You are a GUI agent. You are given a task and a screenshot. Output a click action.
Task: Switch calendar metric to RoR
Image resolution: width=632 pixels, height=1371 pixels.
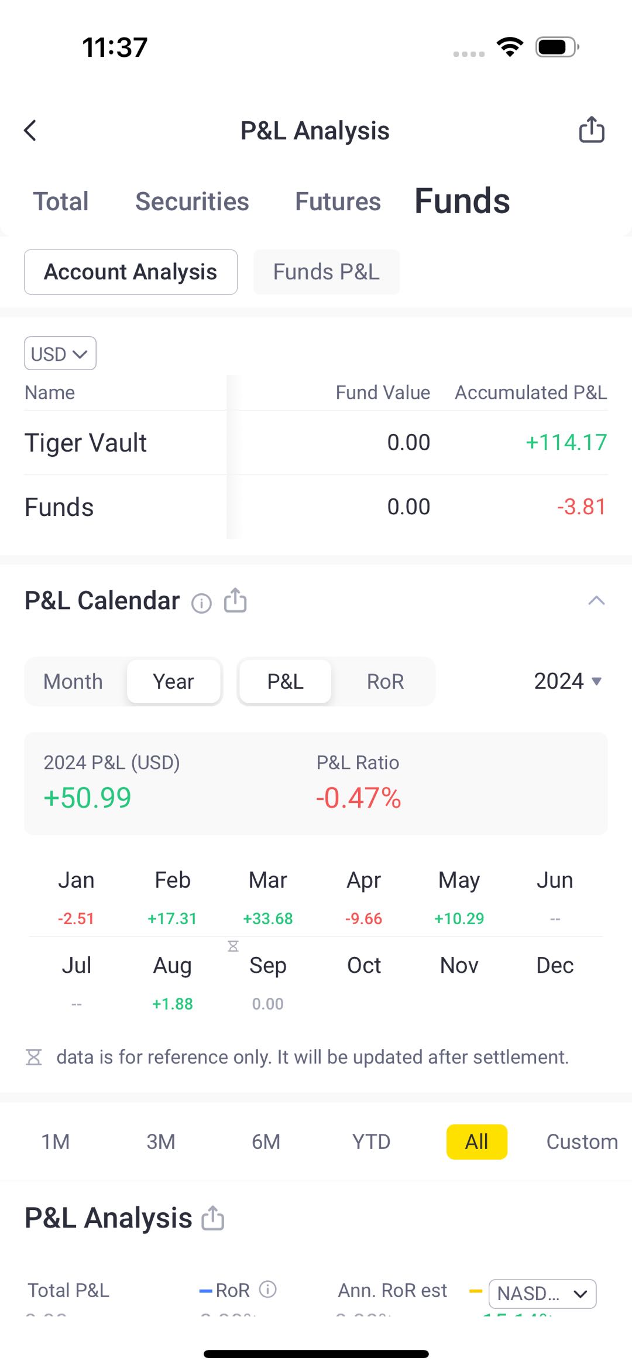(385, 682)
